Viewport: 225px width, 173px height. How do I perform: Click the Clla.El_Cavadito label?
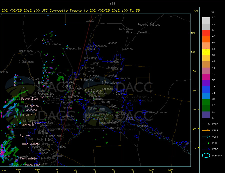[x=138, y=32]
